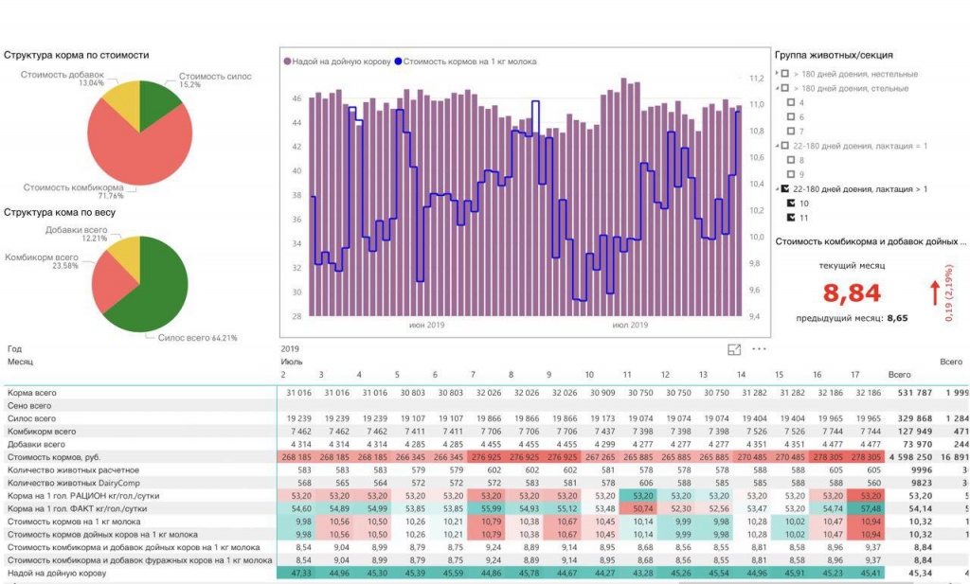Select the yellow 'Стоимость добавок' pie slice
The width and height of the screenshot is (970, 584).
[126, 100]
